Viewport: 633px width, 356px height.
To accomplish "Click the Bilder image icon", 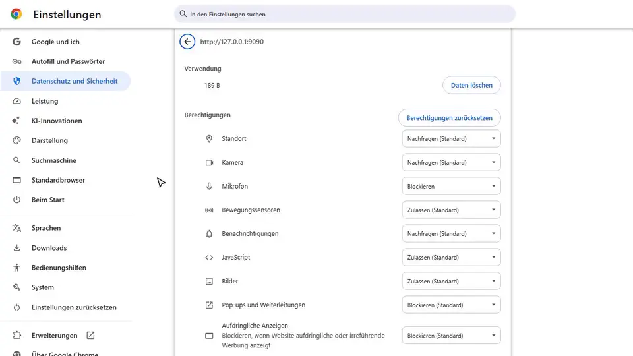I will coord(209,282).
